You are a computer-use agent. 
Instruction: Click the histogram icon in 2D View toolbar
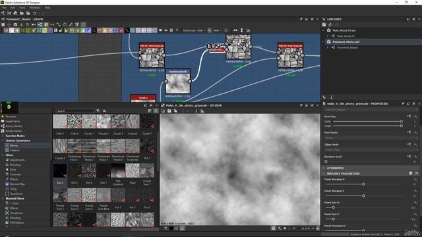pyautogui.click(x=202, y=111)
